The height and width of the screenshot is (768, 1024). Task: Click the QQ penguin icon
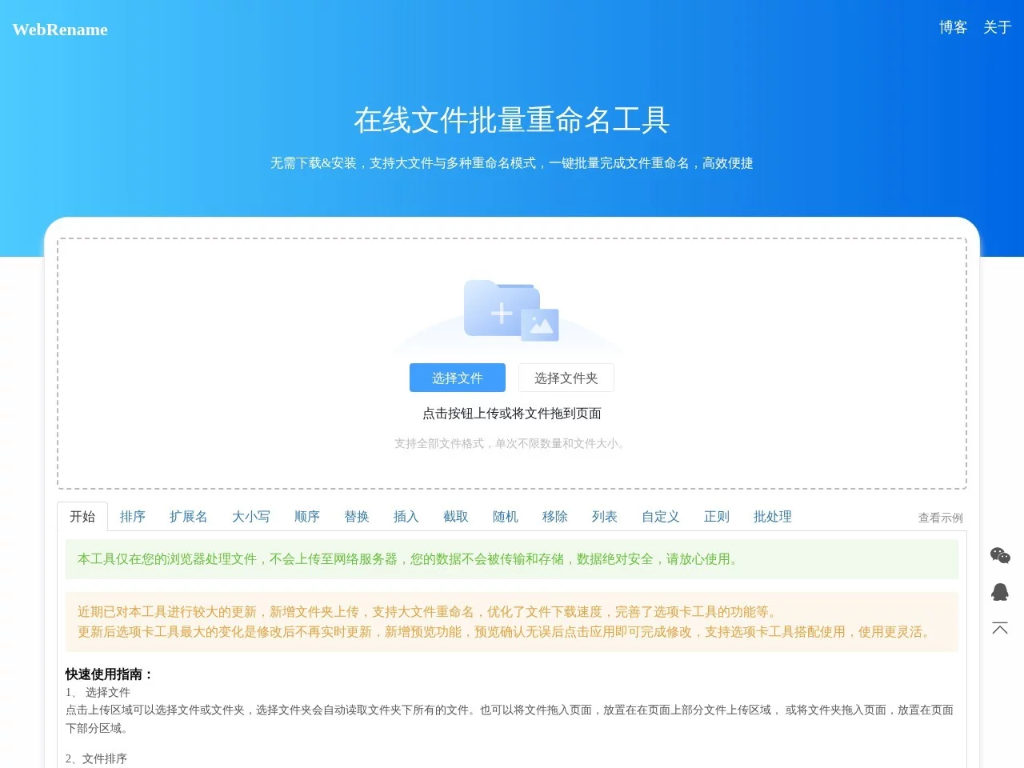coord(1000,592)
